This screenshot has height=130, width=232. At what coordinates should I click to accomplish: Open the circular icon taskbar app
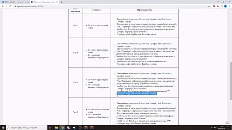[x=80, y=127]
